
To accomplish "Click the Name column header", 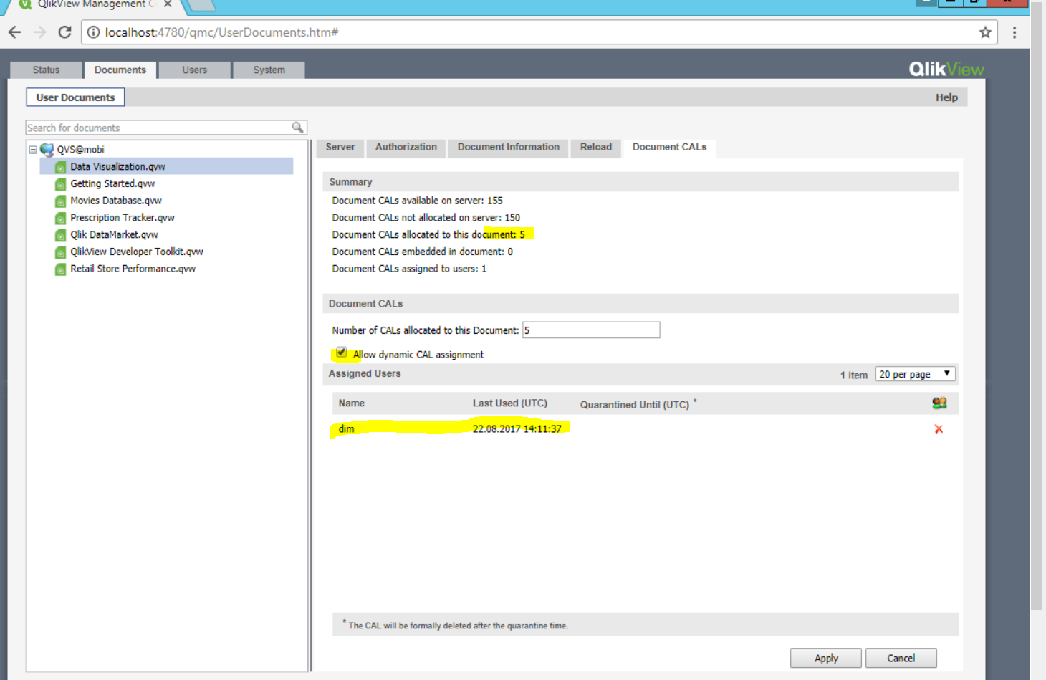I will click(x=352, y=403).
